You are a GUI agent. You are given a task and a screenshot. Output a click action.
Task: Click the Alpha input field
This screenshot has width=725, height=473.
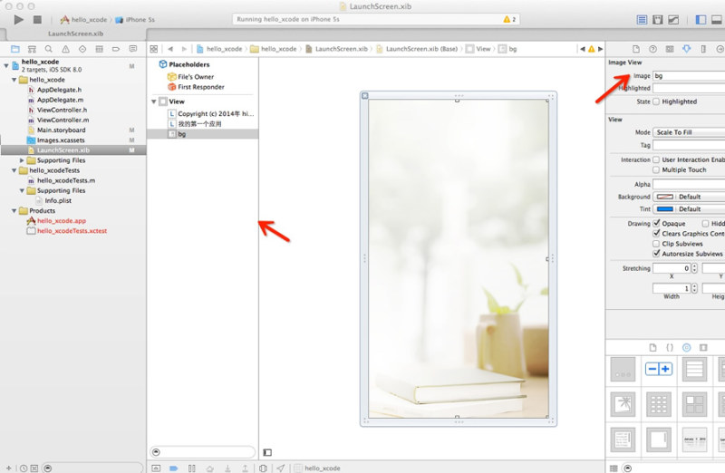(689, 184)
